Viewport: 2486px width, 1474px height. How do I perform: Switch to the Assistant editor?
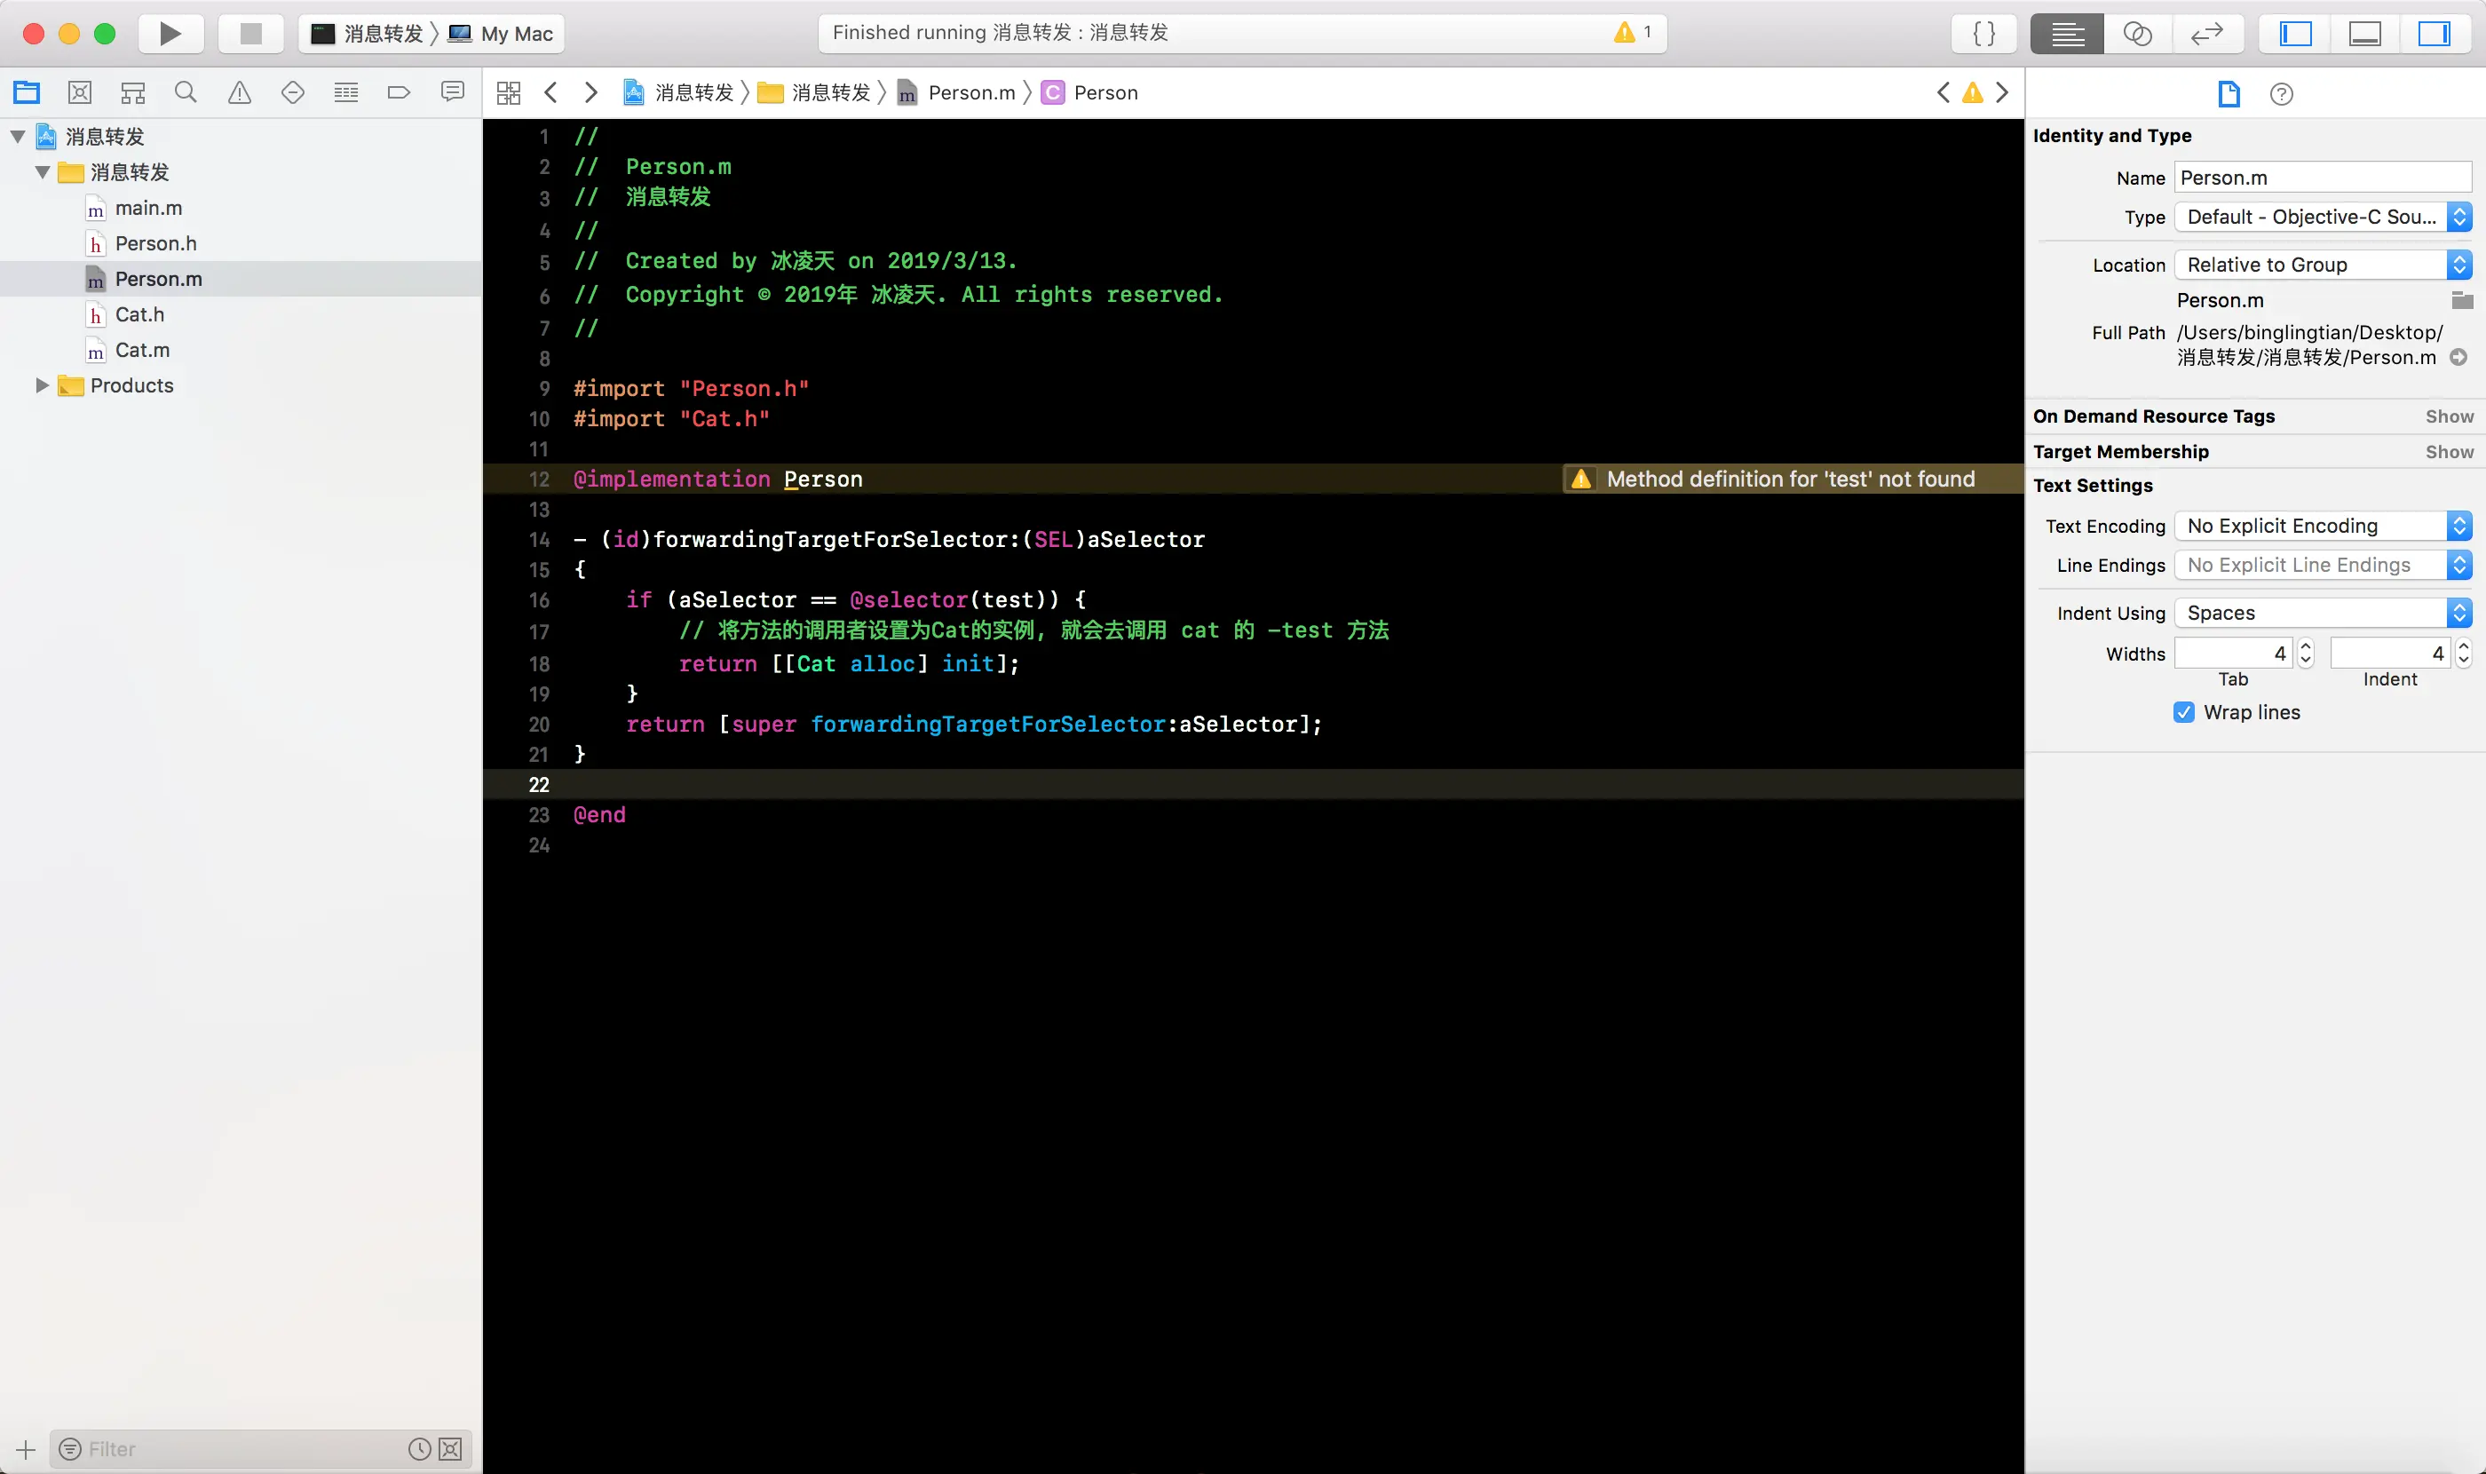[2136, 34]
